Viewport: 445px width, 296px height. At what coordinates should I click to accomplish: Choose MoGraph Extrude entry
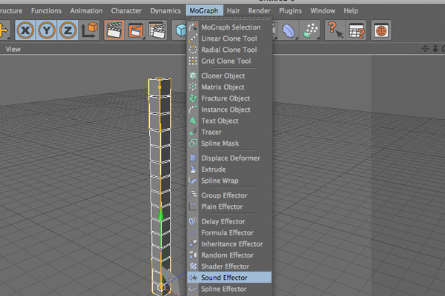[230, 169]
